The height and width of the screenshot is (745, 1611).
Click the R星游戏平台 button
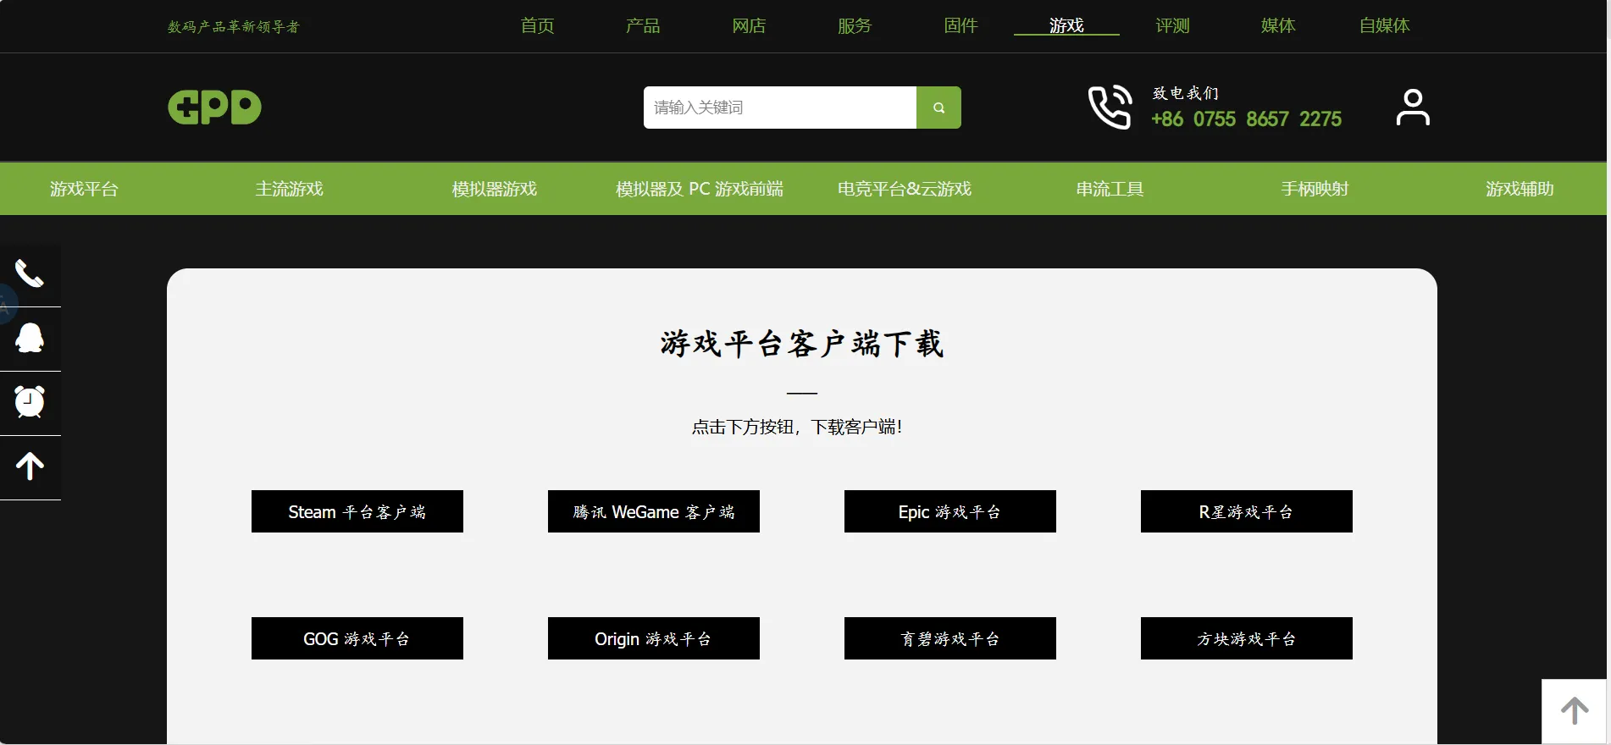(1247, 511)
